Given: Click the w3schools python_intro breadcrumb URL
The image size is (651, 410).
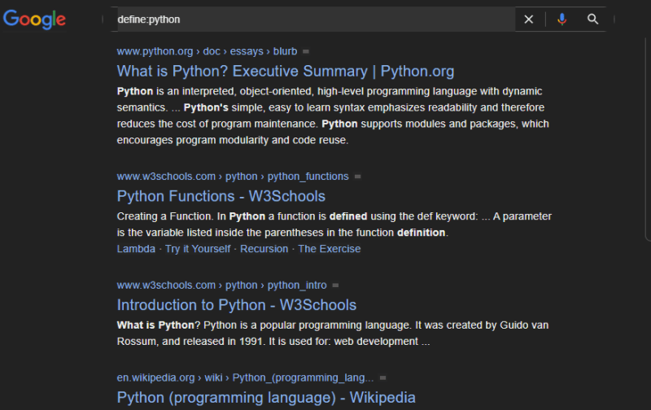Looking at the screenshot, I should pyautogui.click(x=221, y=286).
